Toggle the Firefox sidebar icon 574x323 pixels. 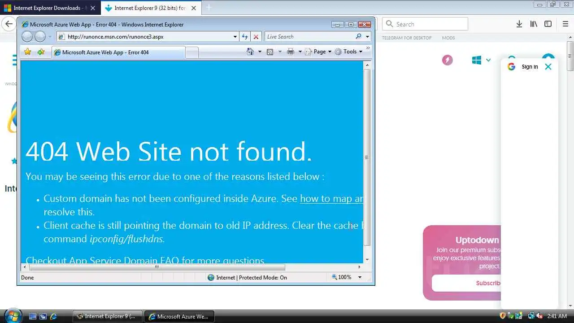click(x=548, y=24)
